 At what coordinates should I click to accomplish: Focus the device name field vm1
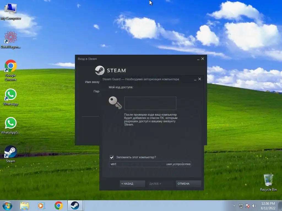150,164
